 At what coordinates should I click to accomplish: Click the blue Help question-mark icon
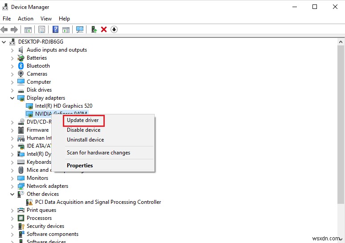pyautogui.click(x=55, y=29)
